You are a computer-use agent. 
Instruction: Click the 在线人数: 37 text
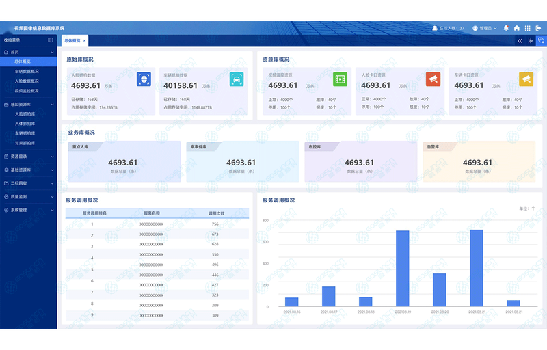click(452, 28)
